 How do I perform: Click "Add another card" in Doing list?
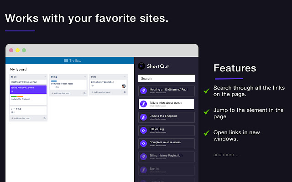[x=62, y=93]
